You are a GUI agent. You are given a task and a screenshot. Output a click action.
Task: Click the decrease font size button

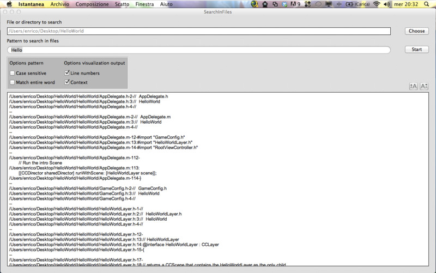pyautogui.click(x=424, y=86)
